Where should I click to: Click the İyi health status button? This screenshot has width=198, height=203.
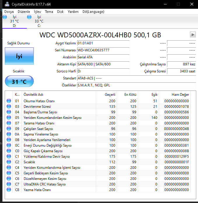[x=19, y=56]
